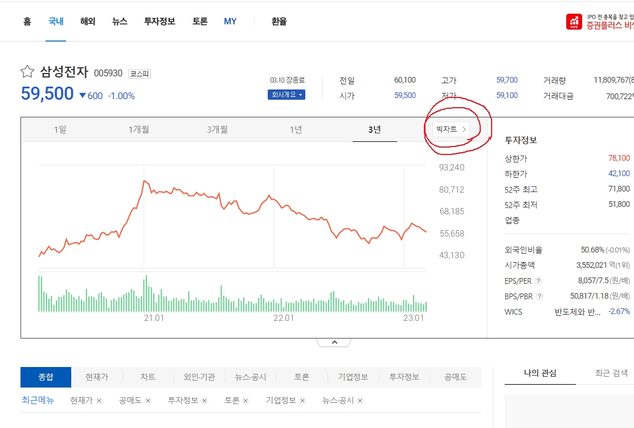634x428 pixels.
Task: Collapse the chart panel with up chevron
Action: click(x=334, y=343)
